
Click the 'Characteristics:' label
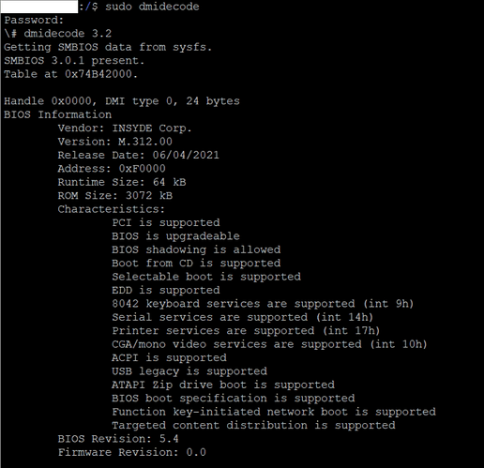point(111,209)
